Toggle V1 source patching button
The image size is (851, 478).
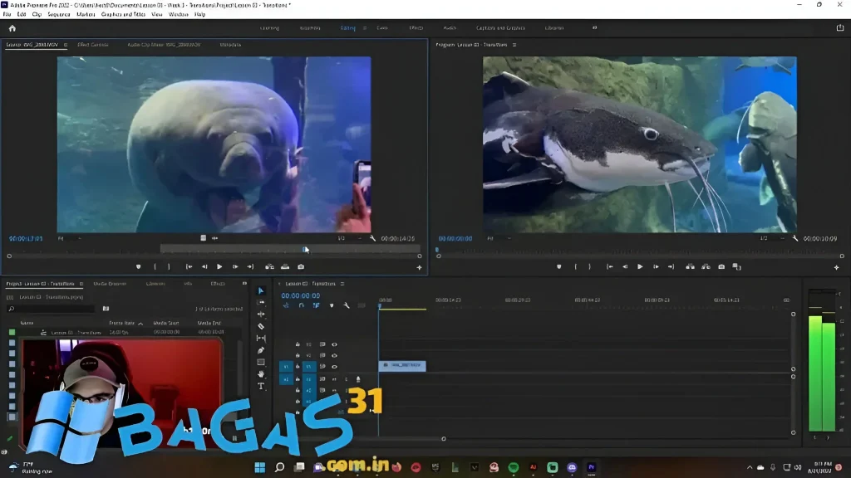(x=286, y=366)
